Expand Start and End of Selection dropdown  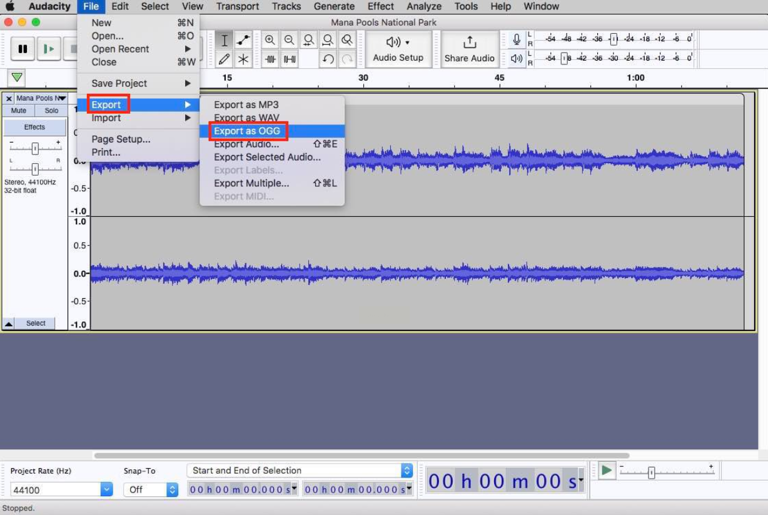[x=407, y=471]
